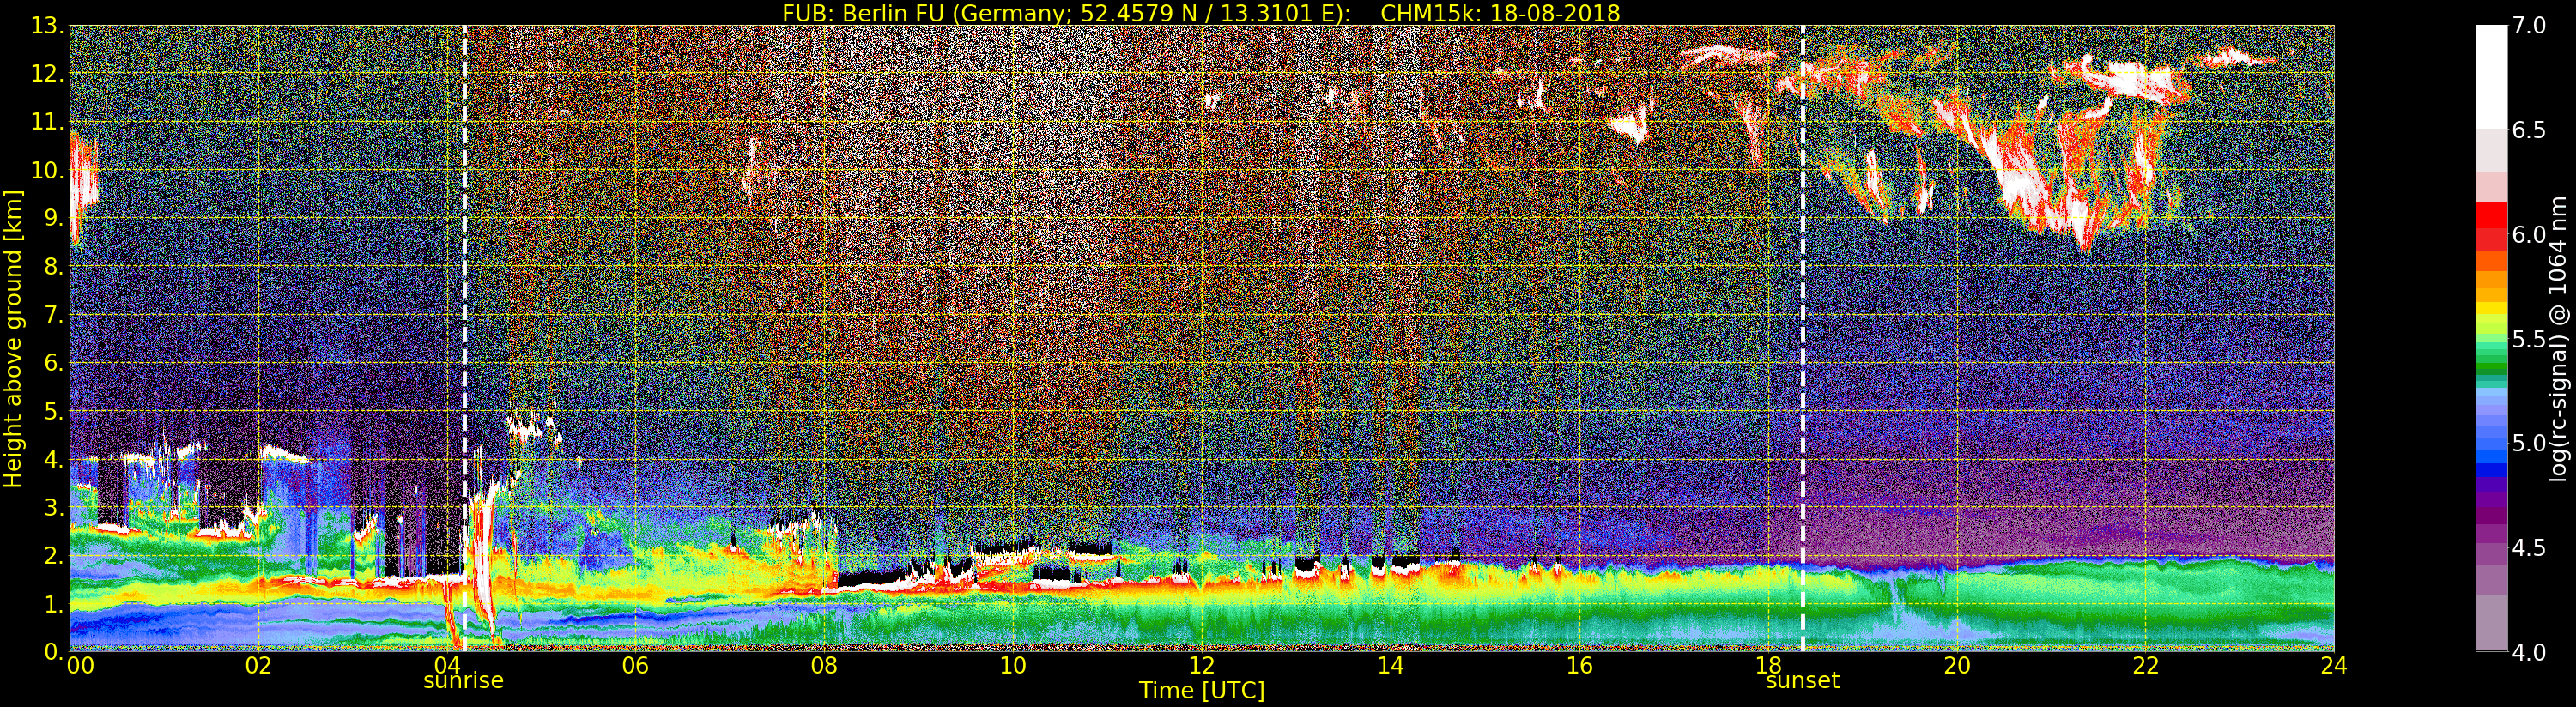Click the colorbar value '7.0'
This screenshot has height=707, width=2576.
[2529, 26]
